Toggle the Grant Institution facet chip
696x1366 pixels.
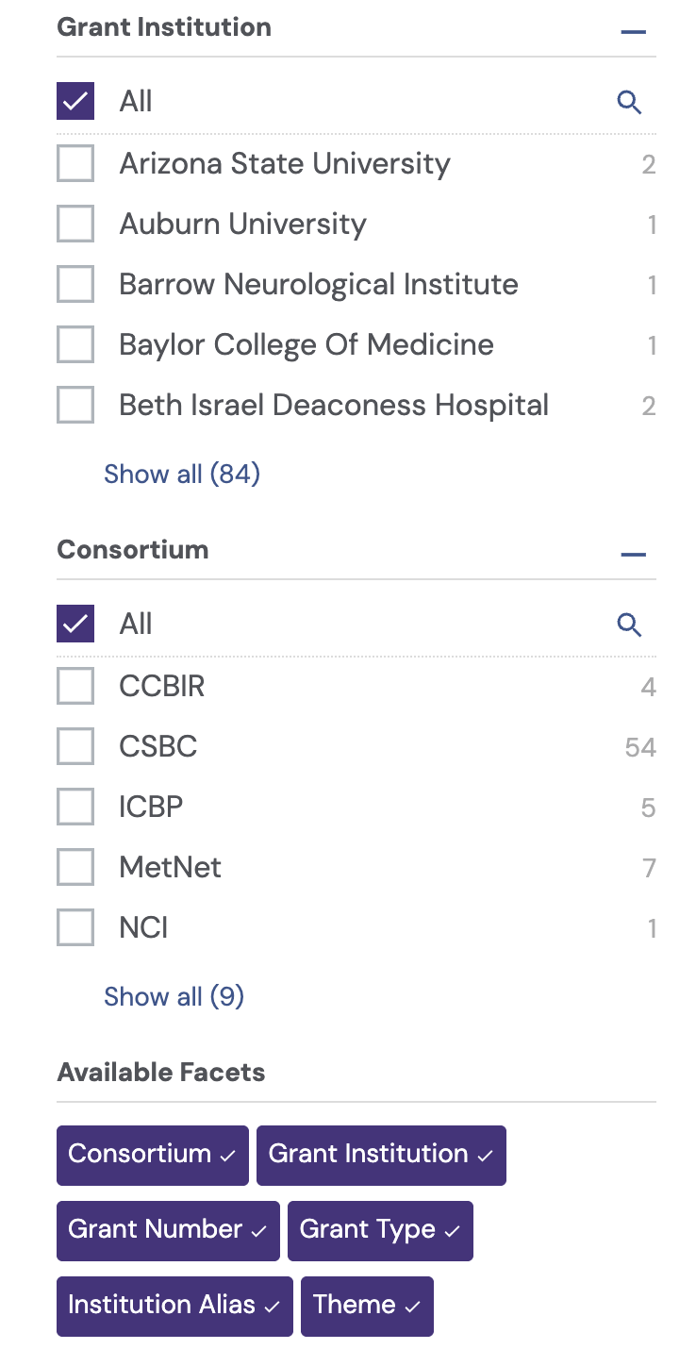(381, 1155)
